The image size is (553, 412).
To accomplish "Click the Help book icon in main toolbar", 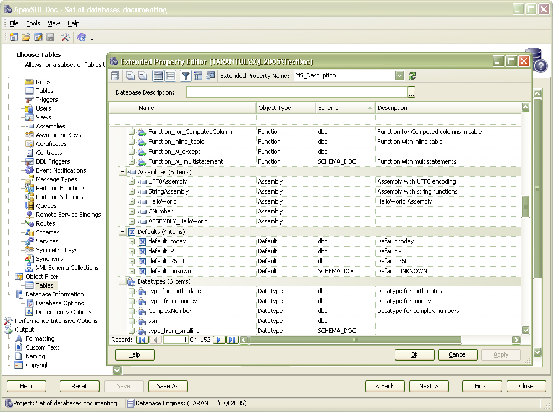I will click(x=81, y=37).
